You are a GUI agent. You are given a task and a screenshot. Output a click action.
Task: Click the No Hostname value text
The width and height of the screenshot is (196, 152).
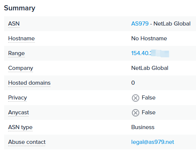(x=149, y=38)
